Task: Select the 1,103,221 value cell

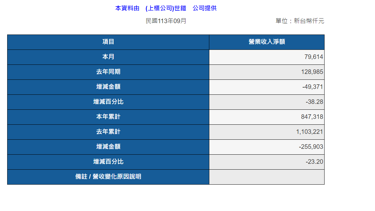Action: [x=310, y=132]
